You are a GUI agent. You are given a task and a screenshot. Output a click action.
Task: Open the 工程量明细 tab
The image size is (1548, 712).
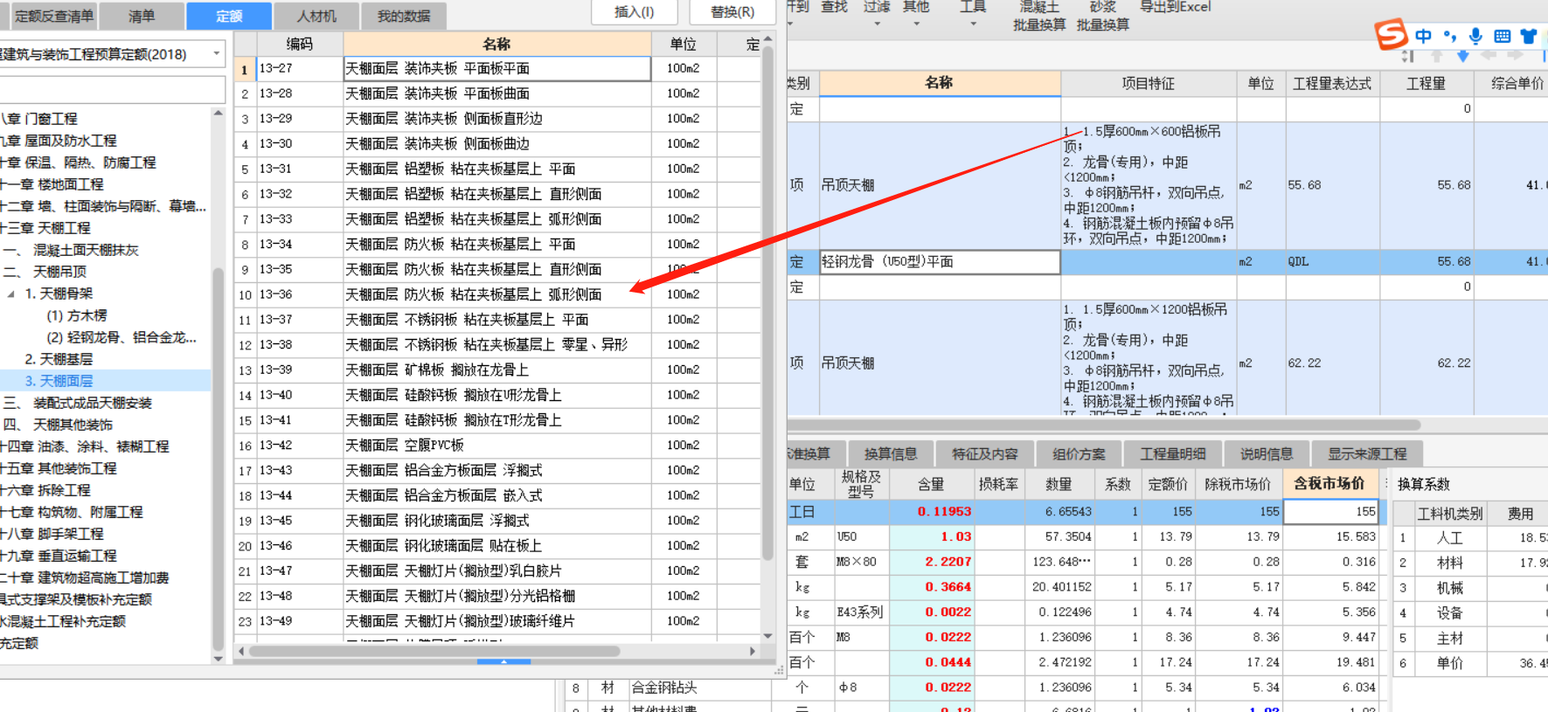coord(1173,453)
